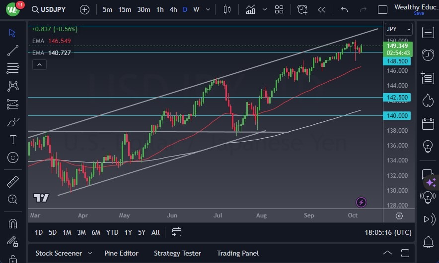Toggle Magnet mode for drawings
Viewport: 439px width, 263px height.
(13, 223)
